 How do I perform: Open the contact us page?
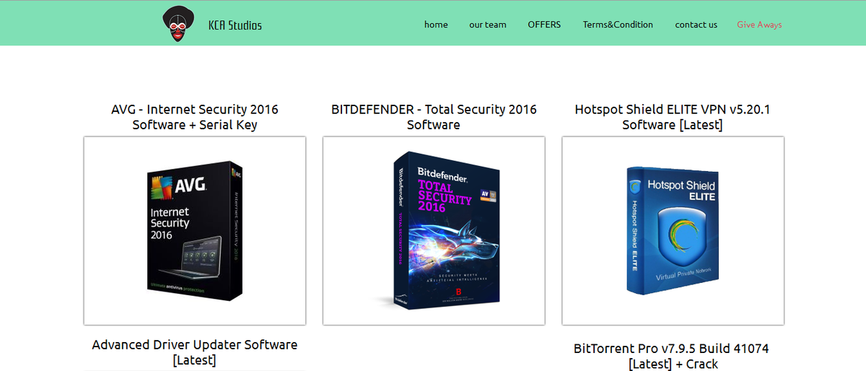[x=696, y=25]
